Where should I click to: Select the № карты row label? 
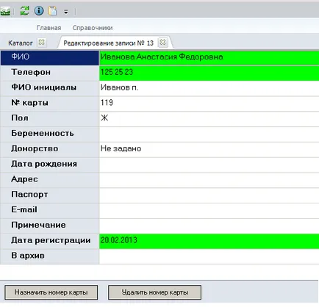click(x=49, y=104)
